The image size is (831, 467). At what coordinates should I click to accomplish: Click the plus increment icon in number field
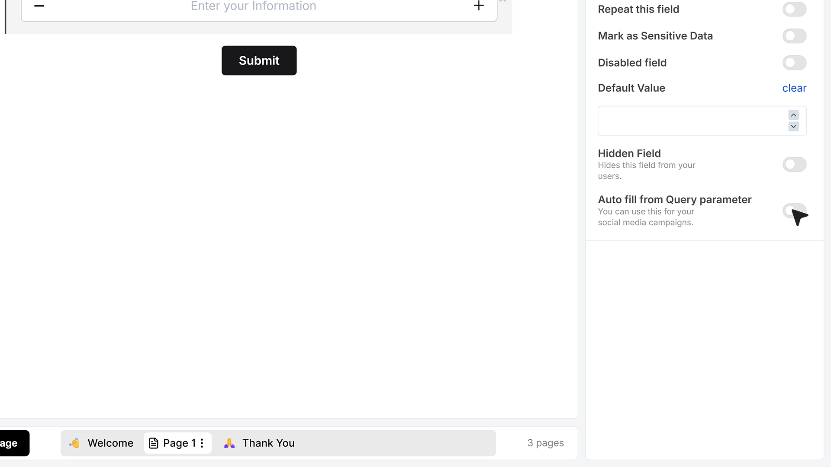point(479,6)
